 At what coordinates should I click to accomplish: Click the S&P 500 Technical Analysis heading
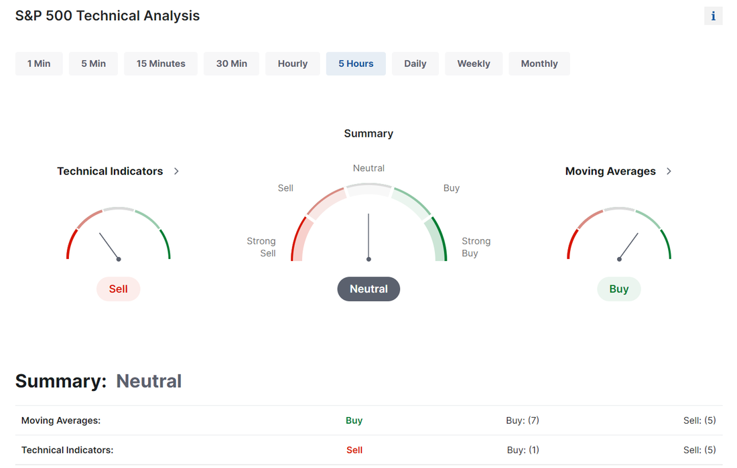coord(108,15)
